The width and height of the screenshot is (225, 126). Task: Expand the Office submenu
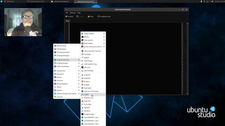[x=67, y=87]
